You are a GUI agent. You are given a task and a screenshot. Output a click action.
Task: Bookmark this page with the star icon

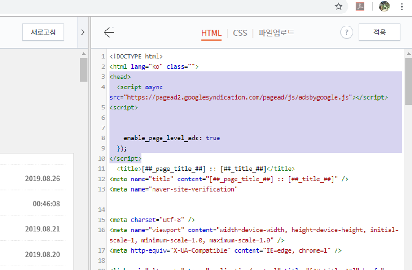tap(338, 6)
